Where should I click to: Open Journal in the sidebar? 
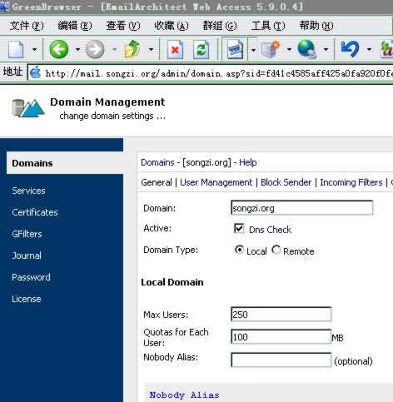tap(27, 256)
